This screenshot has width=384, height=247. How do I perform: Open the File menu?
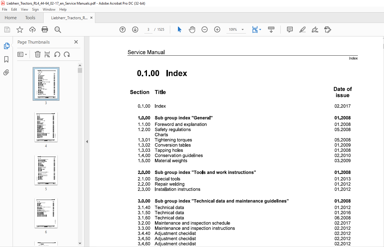[5, 9]
